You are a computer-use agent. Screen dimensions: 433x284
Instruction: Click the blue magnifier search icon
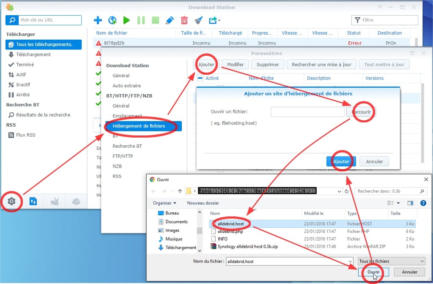tap(12, 20)
